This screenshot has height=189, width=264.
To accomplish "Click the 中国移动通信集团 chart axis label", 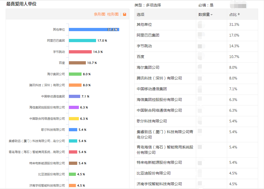I will pyautogui.click(x=53, y=96).
